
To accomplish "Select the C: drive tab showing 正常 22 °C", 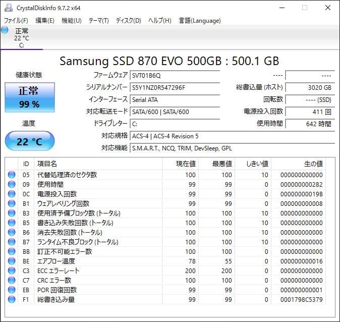I will click(x=22, y=37).
